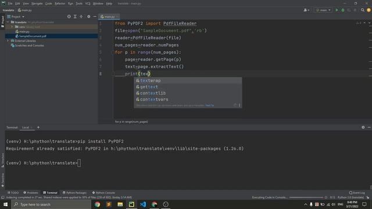Open the Navigate menu
Viewport: 372px width, 209px height.
coord(37,3)
